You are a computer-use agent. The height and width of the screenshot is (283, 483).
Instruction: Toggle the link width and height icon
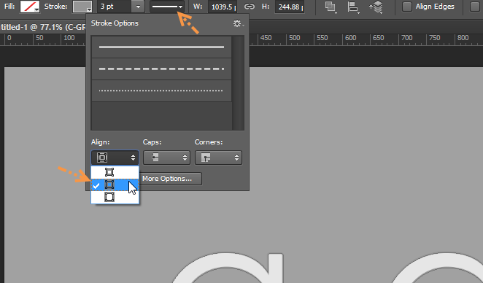tap(250, 7)
